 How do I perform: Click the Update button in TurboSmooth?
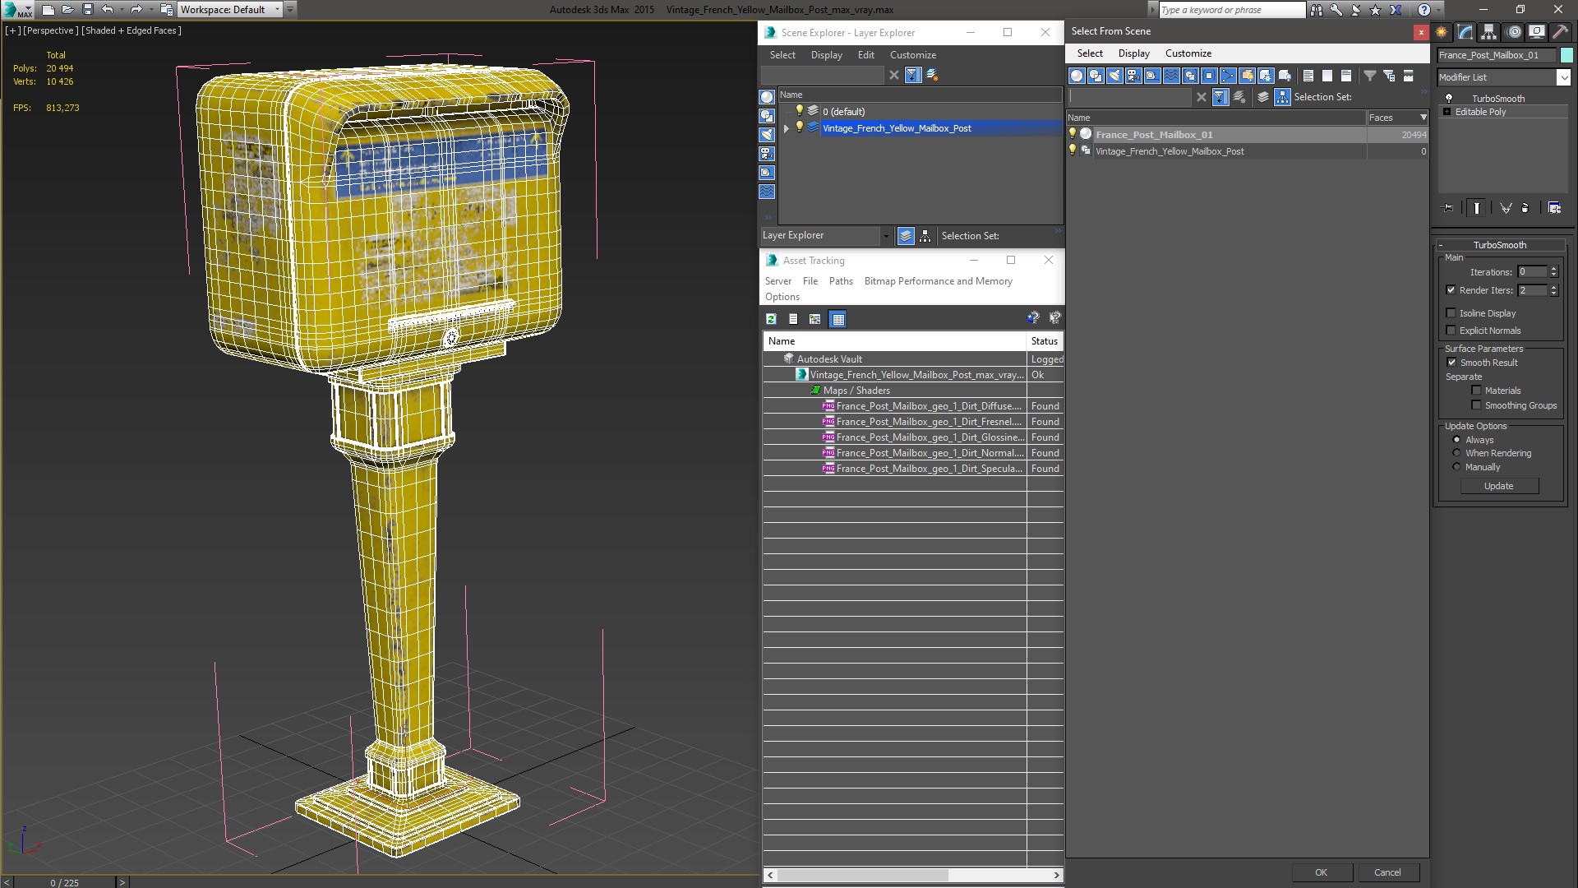[1498, 486]
